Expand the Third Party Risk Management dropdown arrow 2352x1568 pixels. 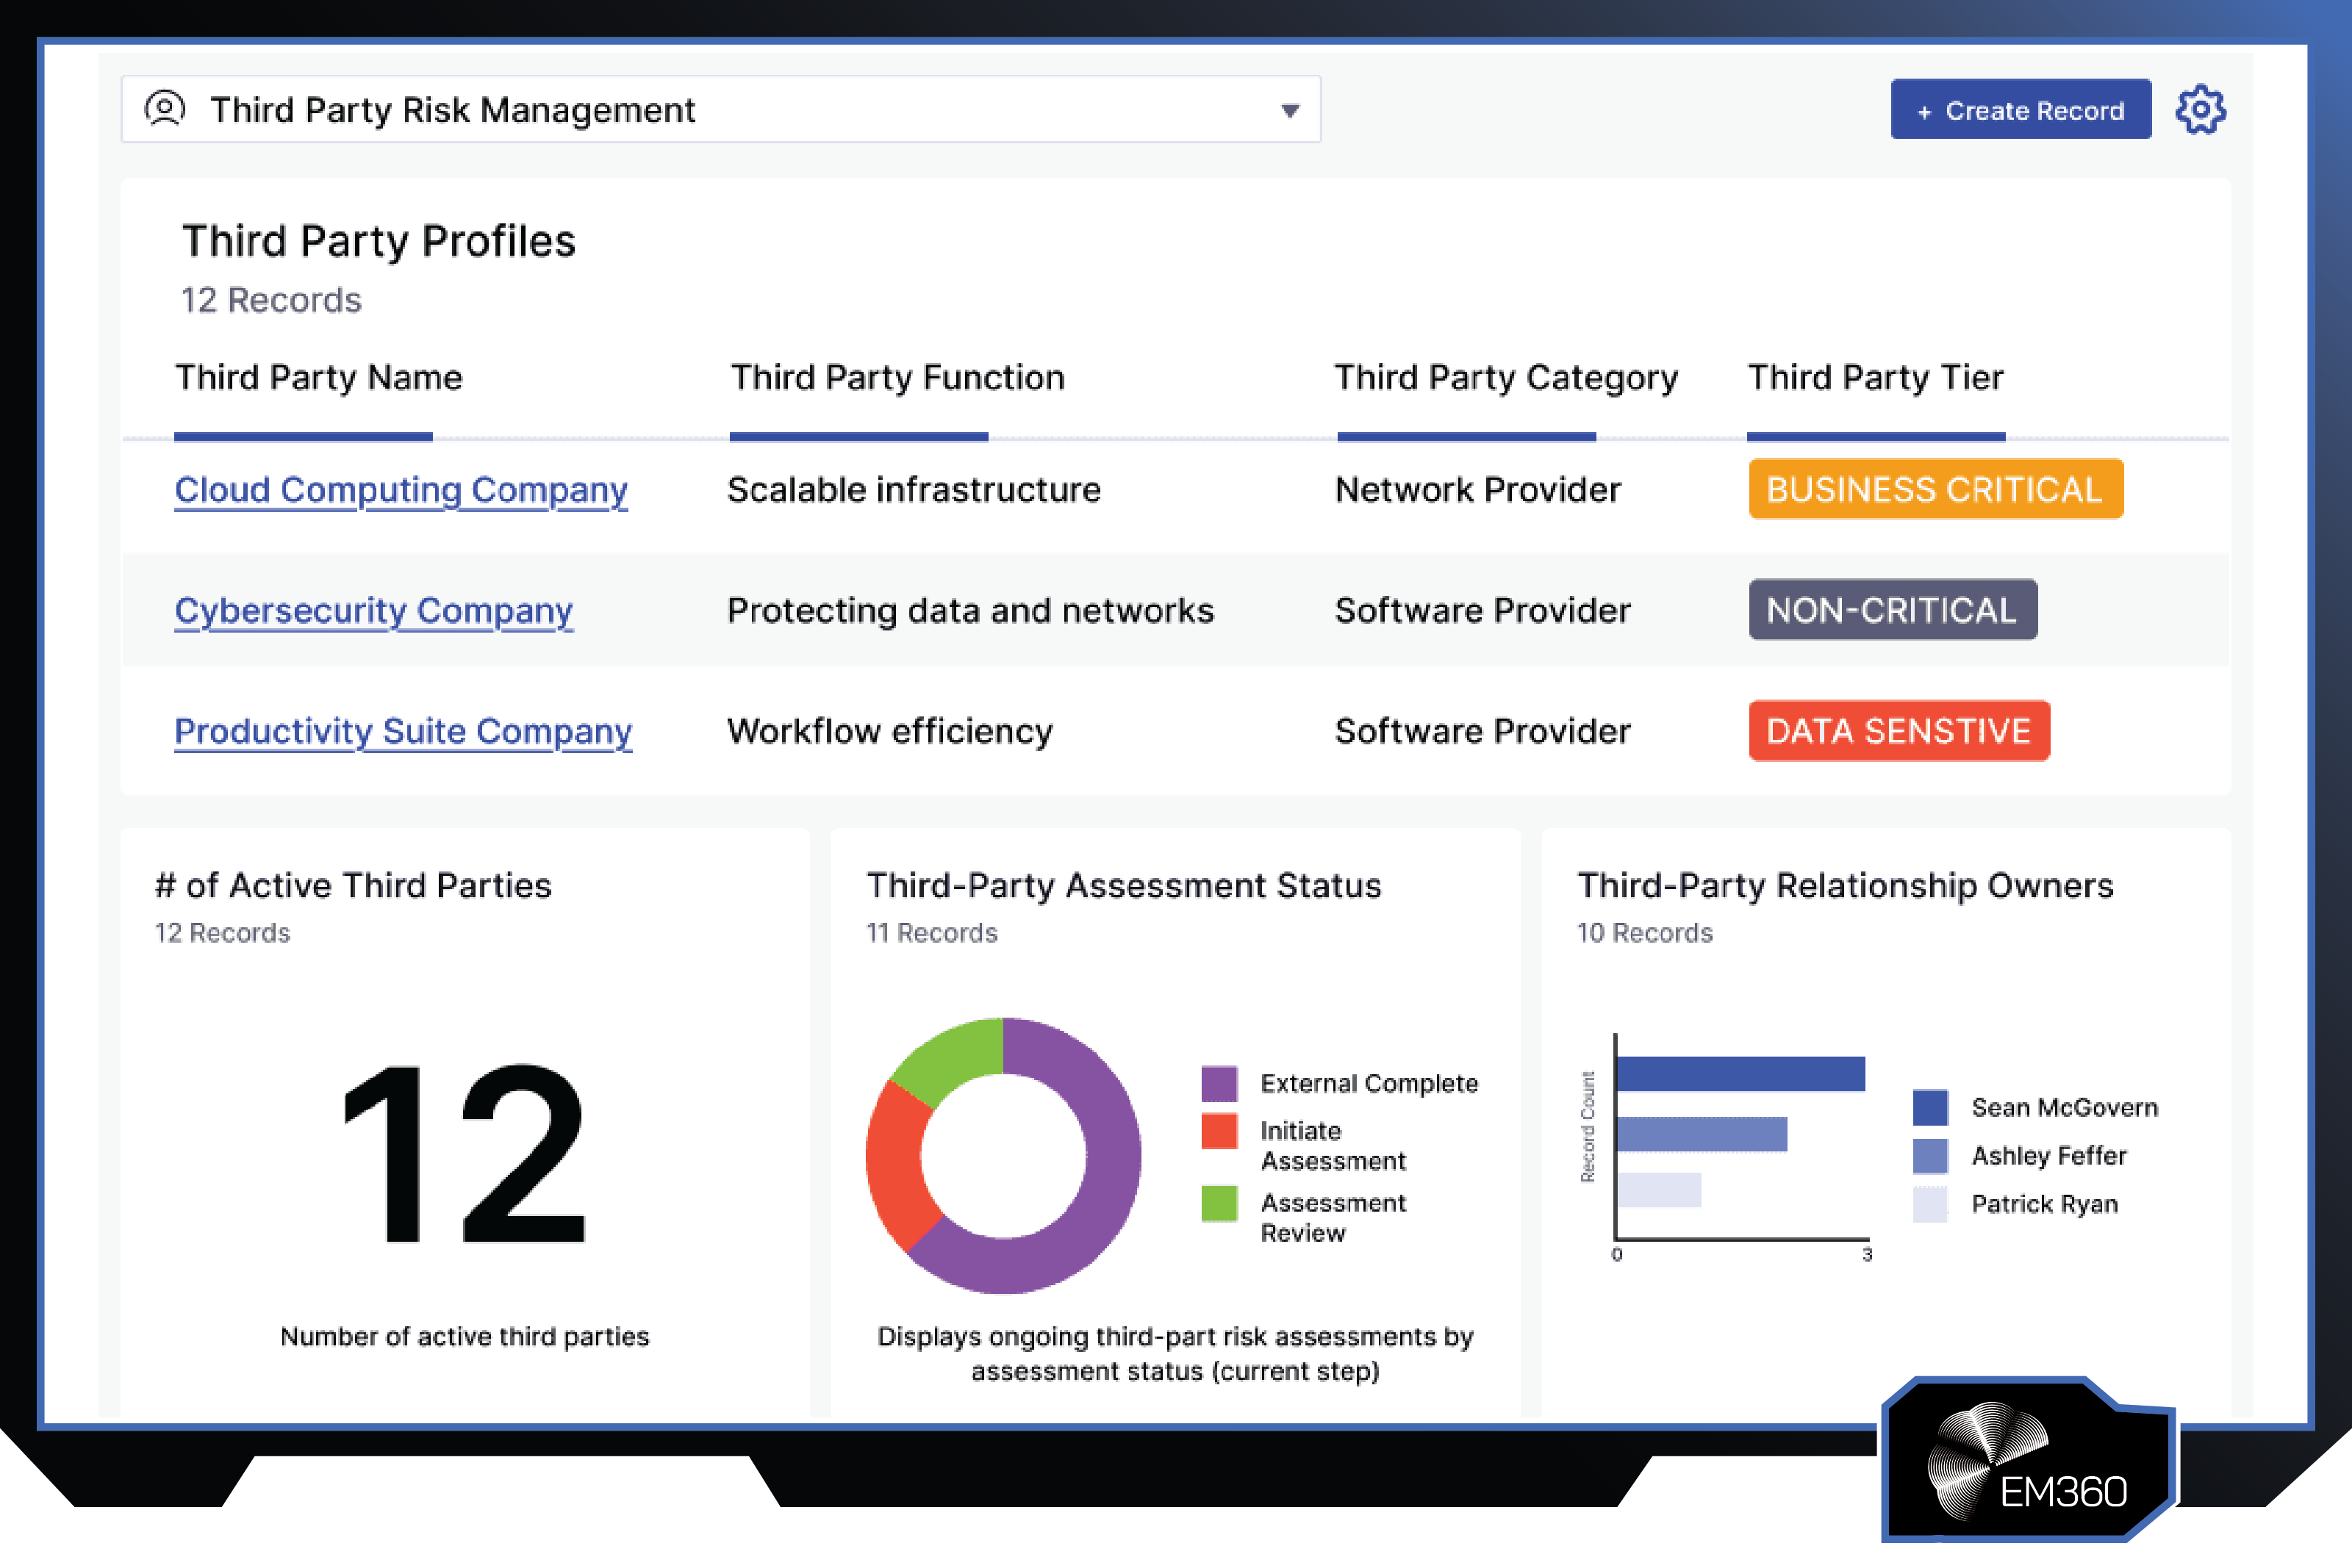(x=1290, y=111)
